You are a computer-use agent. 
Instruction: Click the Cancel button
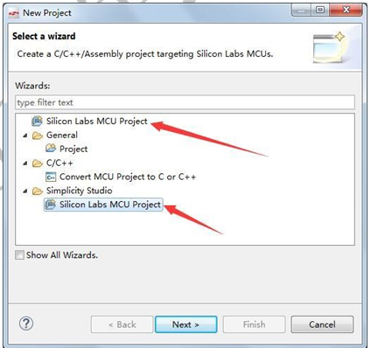pos(322,324)
